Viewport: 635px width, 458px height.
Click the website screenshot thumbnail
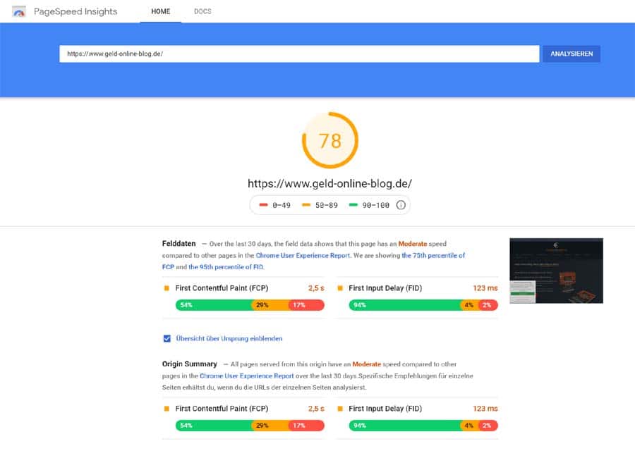(x=556, y=271)
